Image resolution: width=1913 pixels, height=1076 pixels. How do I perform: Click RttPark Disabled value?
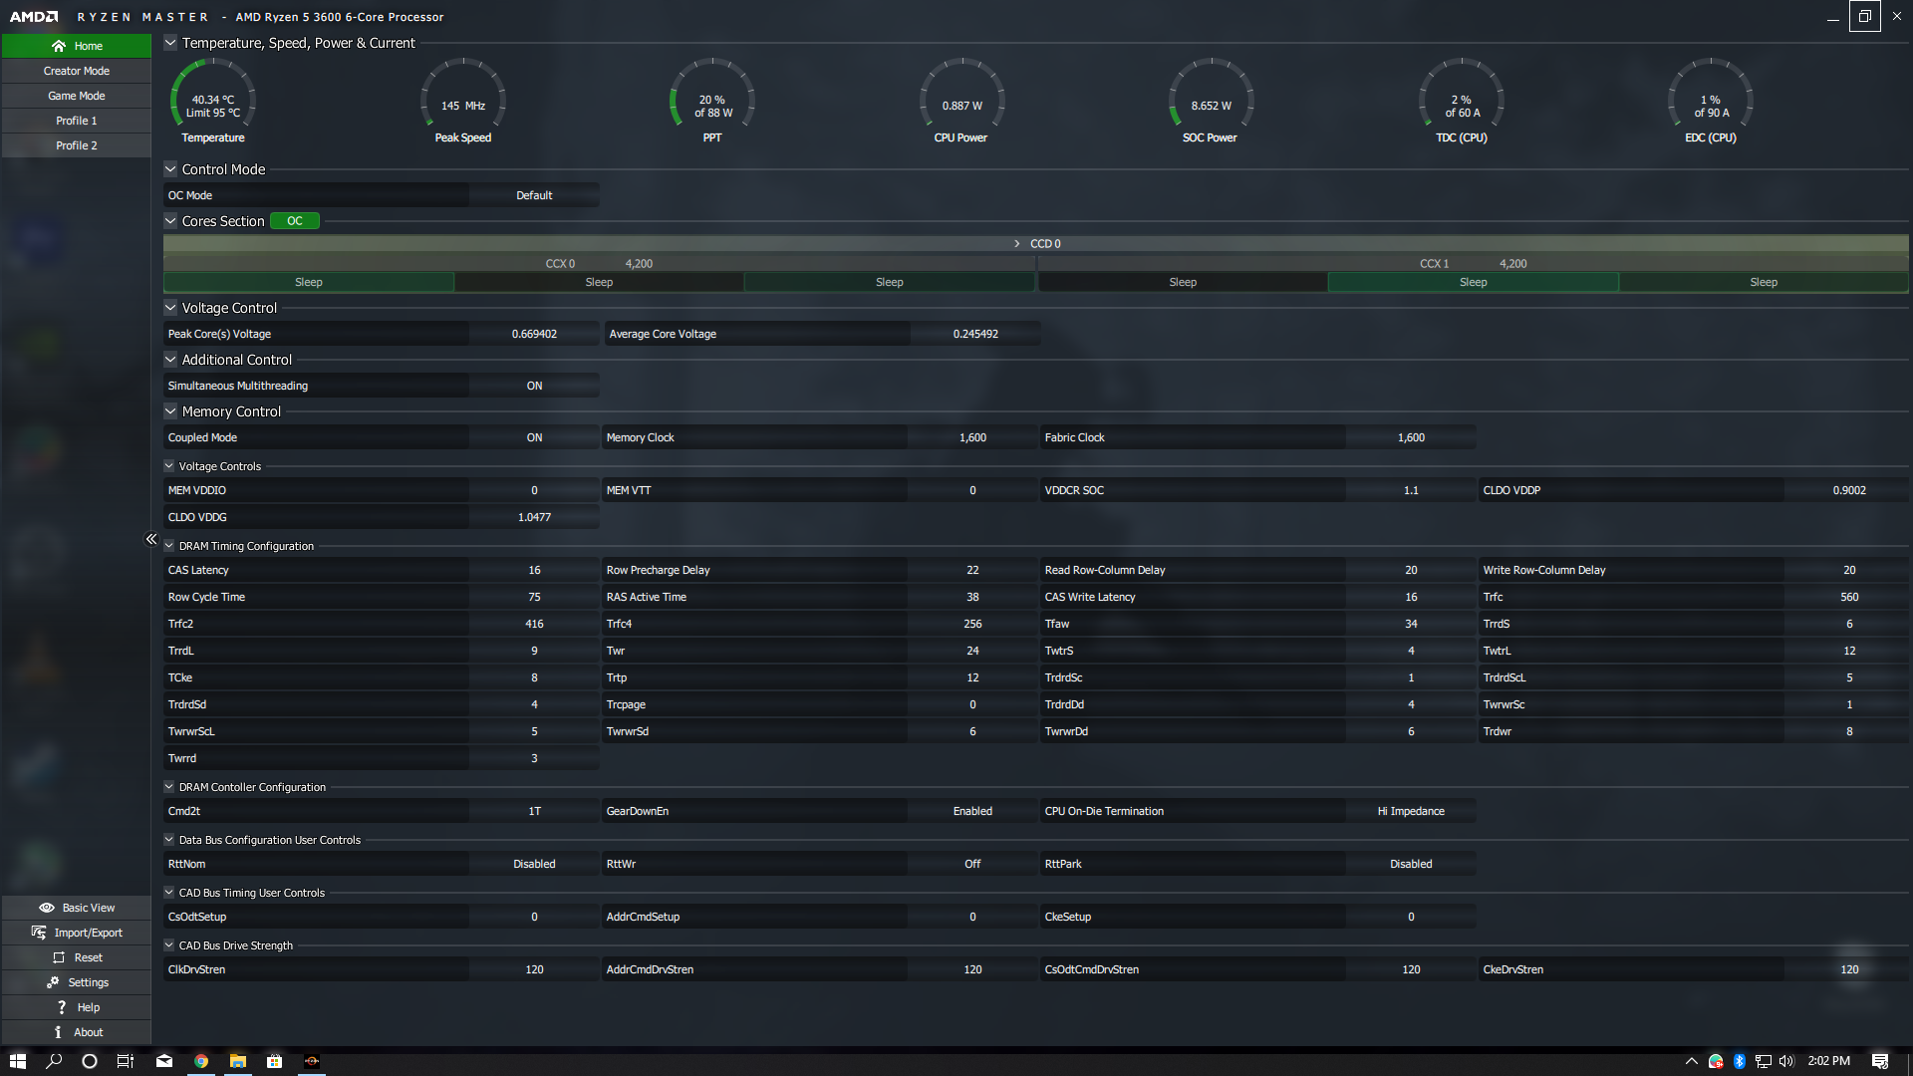coord(1411,864)
